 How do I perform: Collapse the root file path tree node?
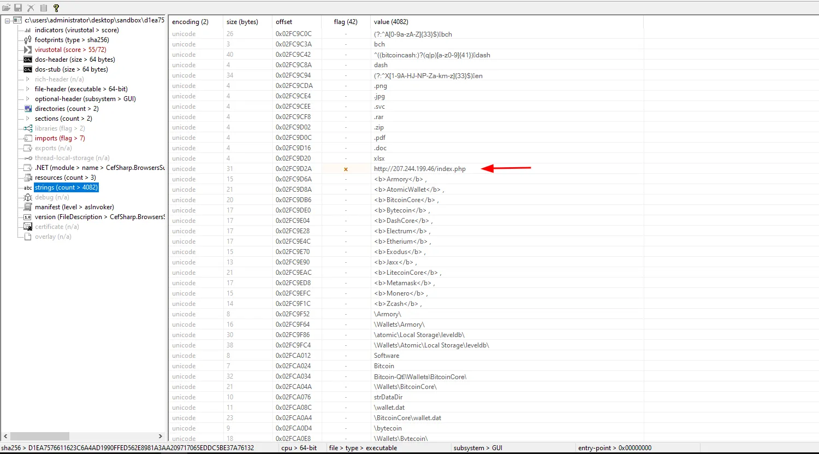pyautogui.click(x=7, y=20)
